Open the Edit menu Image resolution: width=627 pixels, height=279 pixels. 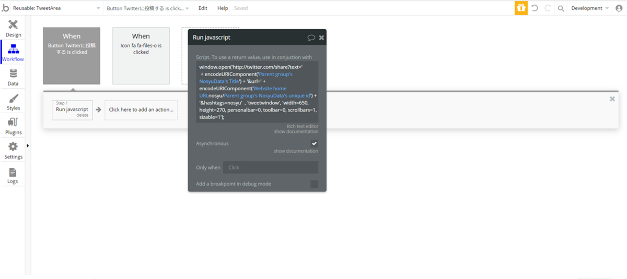[203, 8]
